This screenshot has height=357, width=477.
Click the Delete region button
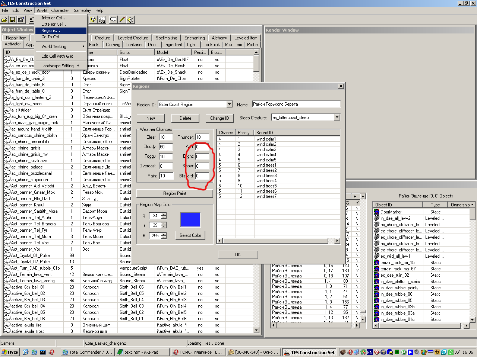[x=185, y=118]
